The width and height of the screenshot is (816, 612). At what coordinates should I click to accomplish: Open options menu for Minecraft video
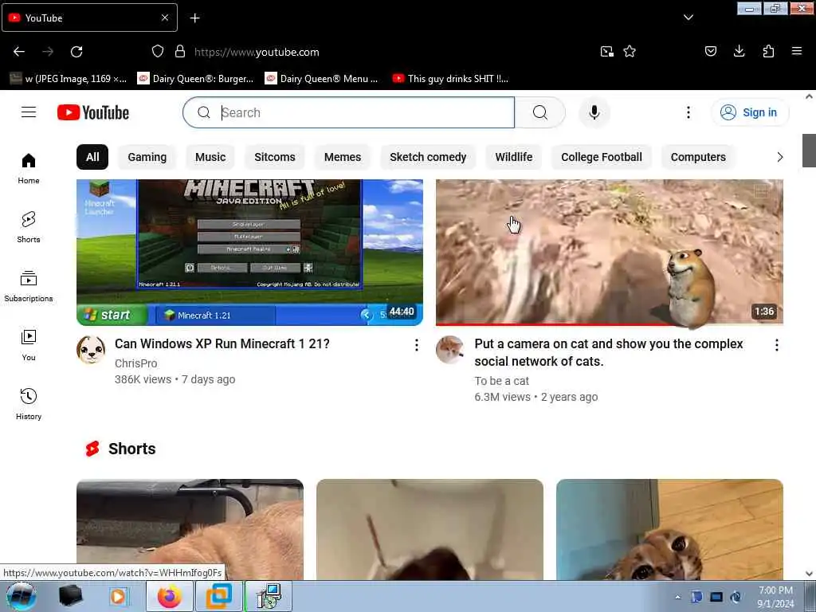[416, 345]
